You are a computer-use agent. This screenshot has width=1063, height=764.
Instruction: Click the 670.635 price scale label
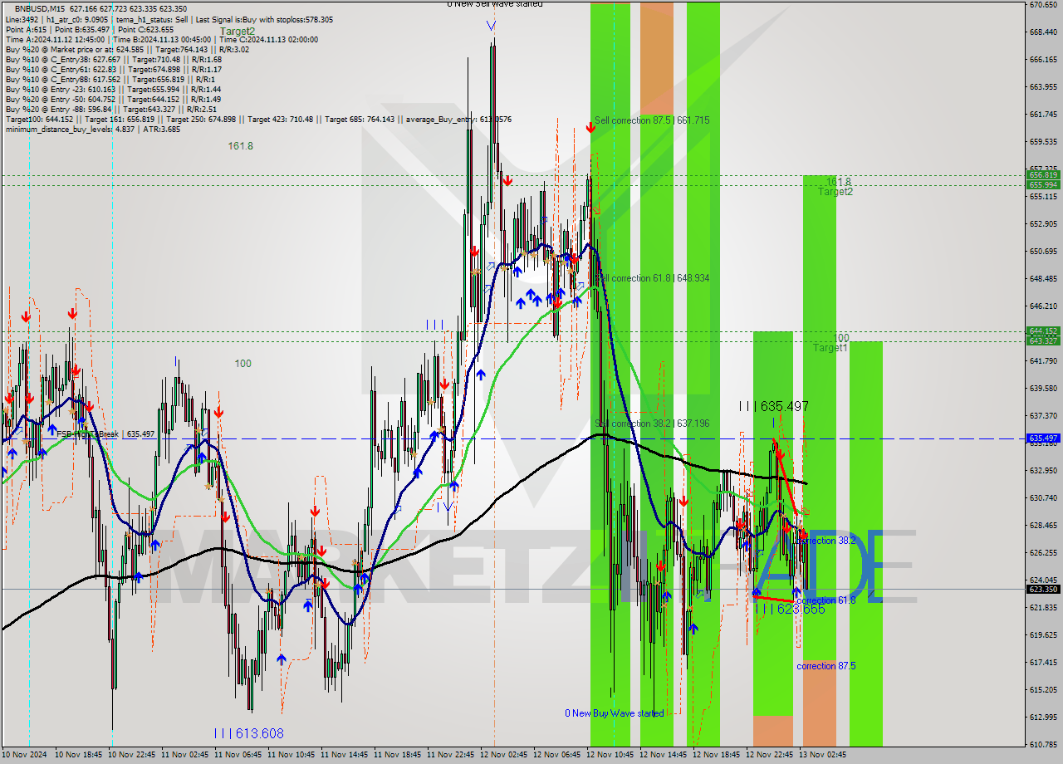[1043, 5]
